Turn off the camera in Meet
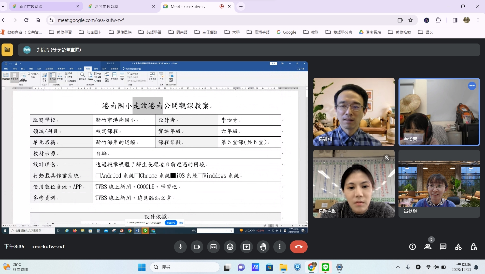The height and width of the screenshot is (274, 485). click(x=197, y=247)
